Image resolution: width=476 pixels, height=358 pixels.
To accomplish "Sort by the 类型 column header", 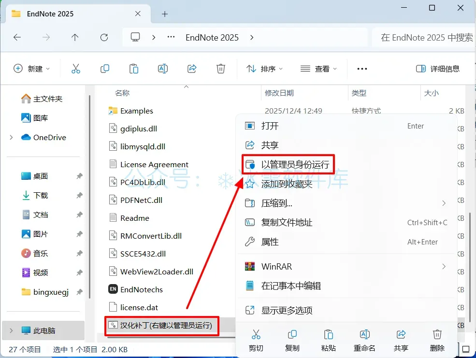I will tap(359, 93).
